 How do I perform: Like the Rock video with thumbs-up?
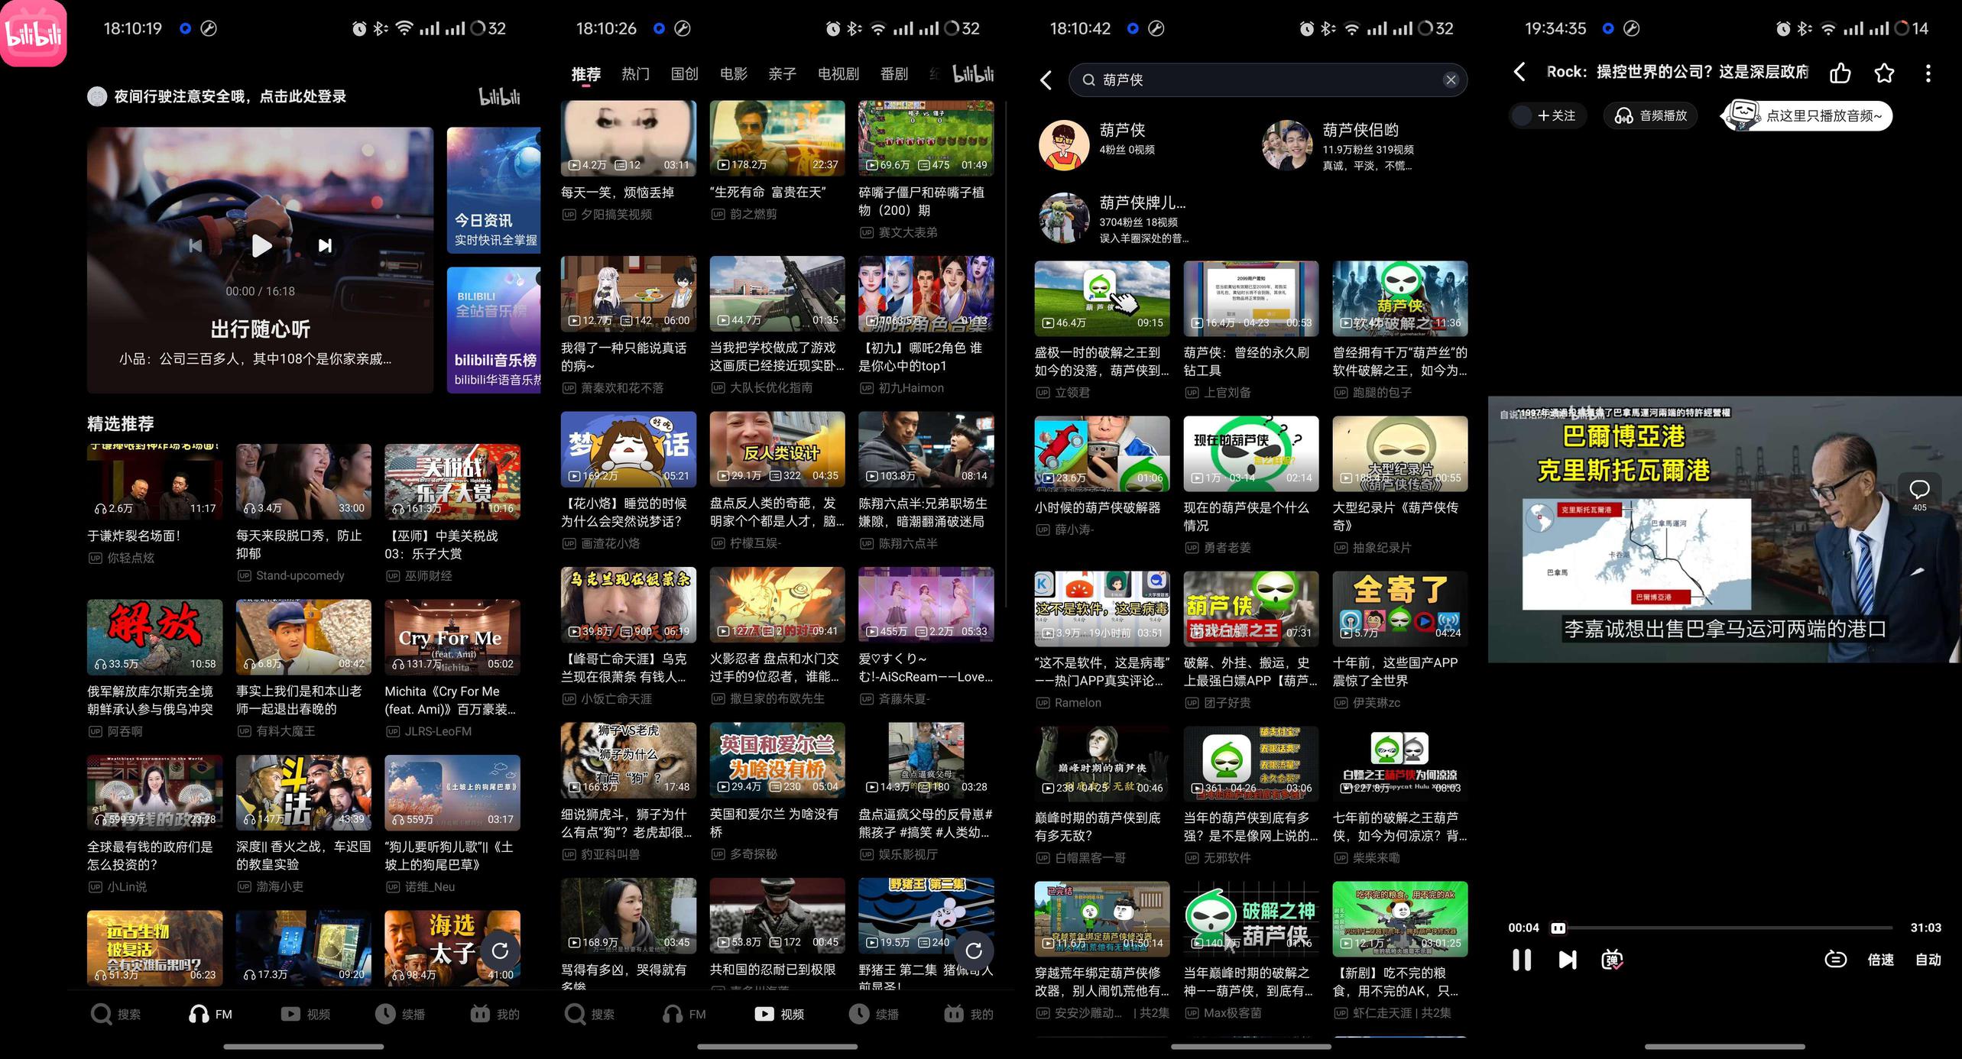[1840, 73]
